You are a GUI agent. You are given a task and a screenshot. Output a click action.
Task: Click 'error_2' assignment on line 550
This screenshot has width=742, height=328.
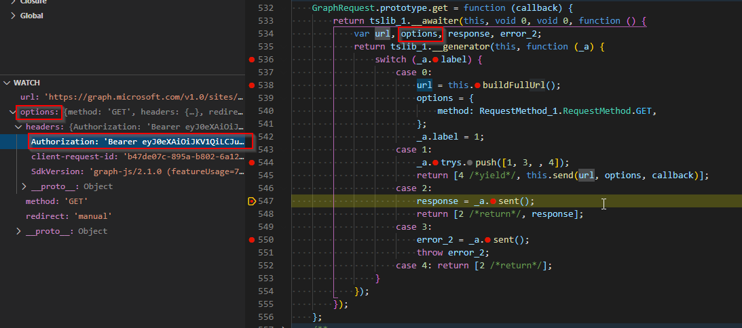pyautogui.click(x=434, y=240)
